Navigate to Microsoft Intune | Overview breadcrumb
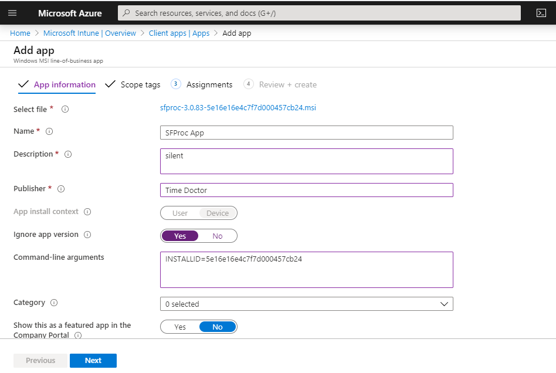This screenshot has width=556, height=373. [90, 33]
